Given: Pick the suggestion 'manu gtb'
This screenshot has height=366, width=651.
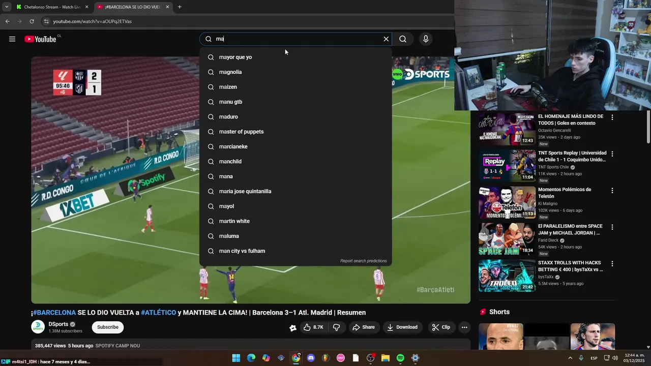Looking at the screenshot, I should click(x=295, y=102).
